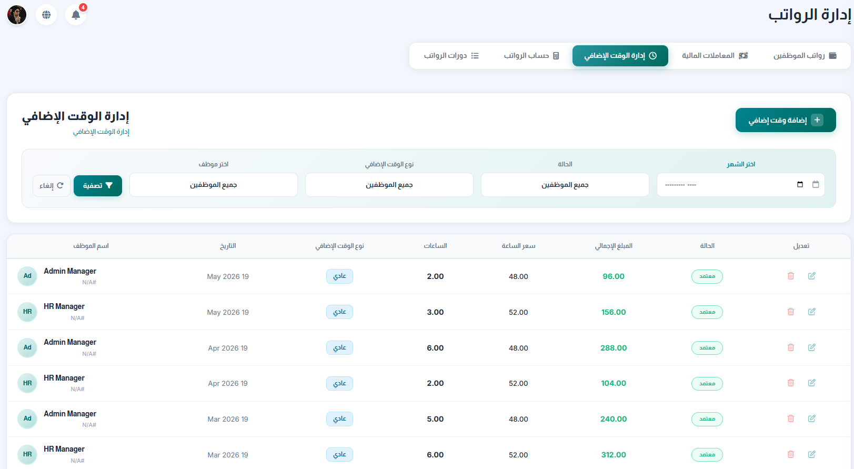Delete Admin Manager Mar 2026 overtime entry
The height and width of the screenshot is (469, 854).
click(x=790, y=418)
